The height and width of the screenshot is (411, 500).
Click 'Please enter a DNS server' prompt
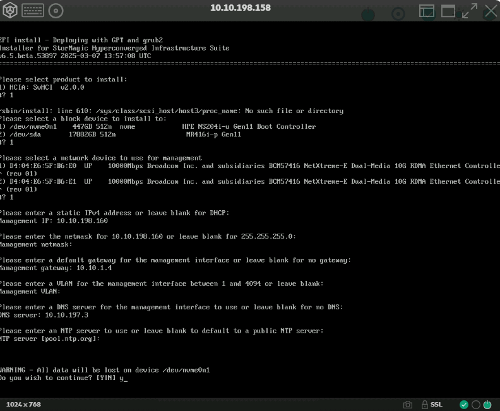(x=172, y=307)
